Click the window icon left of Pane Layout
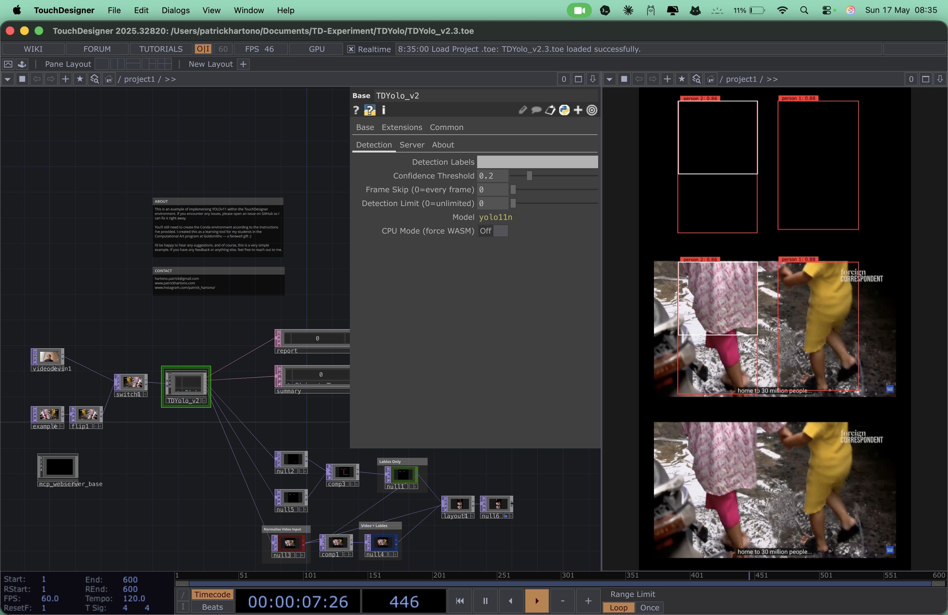This screenshot has height=615, width=948. pos(8,64)
